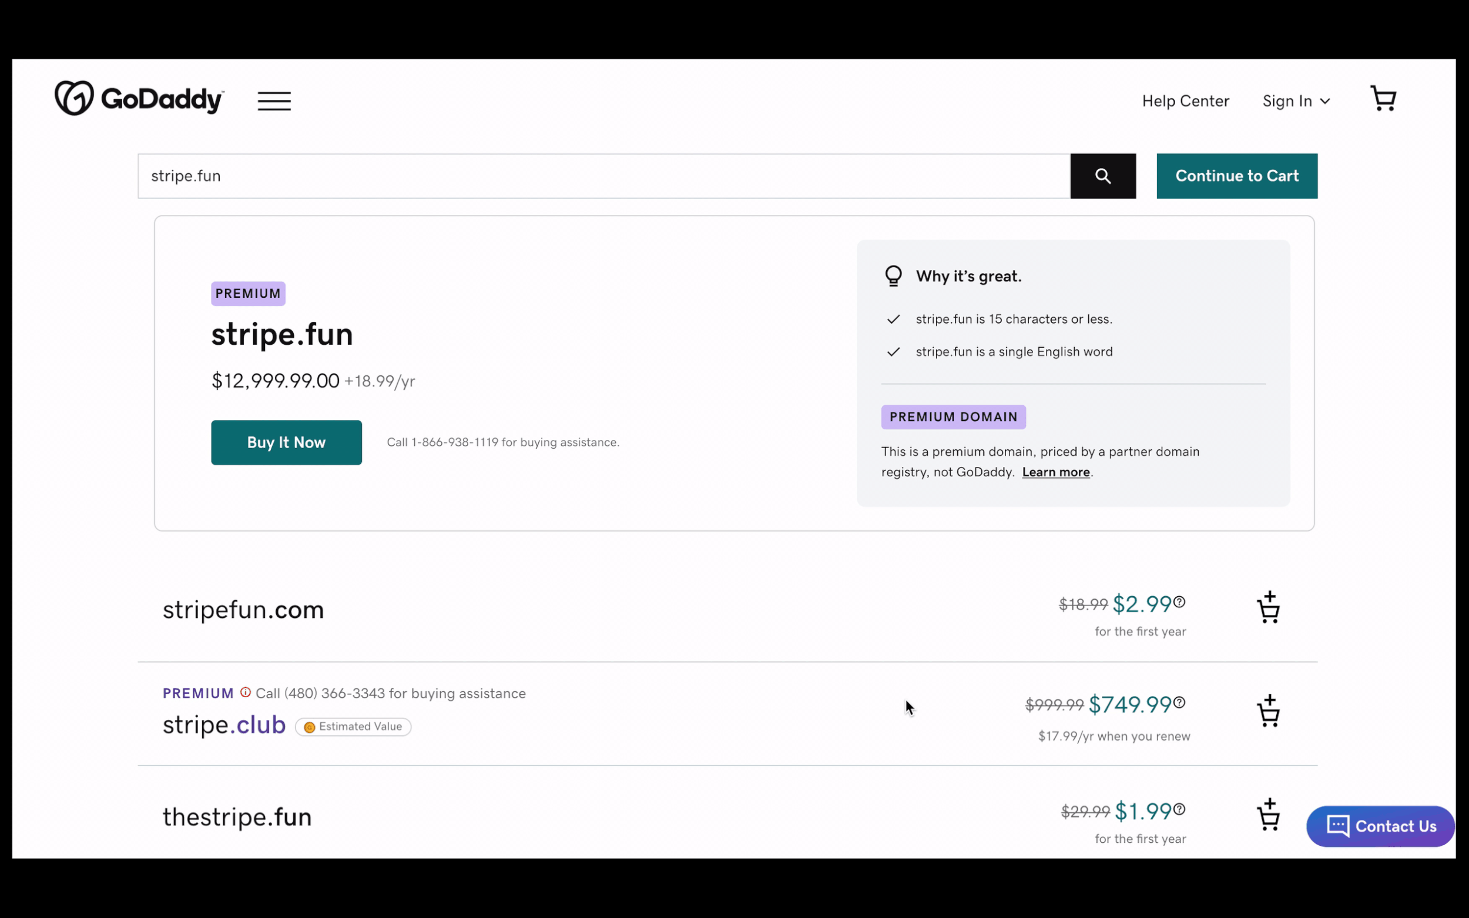The width and height of the screenshot is (1469, 918).
Task: Add thestripe.fun to cart
Action: pos(1268,815)
